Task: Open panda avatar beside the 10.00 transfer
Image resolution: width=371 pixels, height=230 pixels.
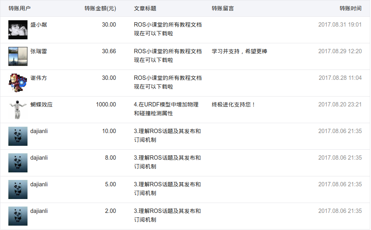Action: pos(18,136)
